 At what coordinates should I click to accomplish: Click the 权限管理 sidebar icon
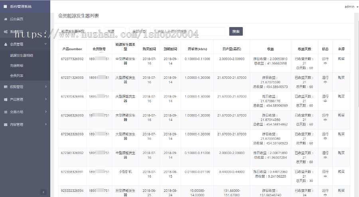click(x=6, y=87)
